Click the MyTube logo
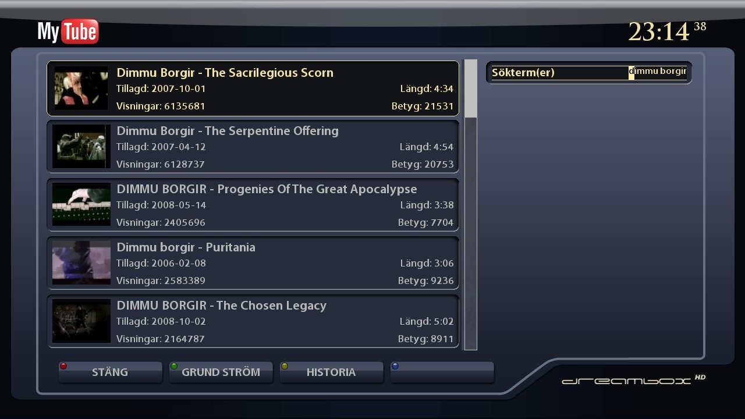The image size is (745, 419). [x=68, y=31]
